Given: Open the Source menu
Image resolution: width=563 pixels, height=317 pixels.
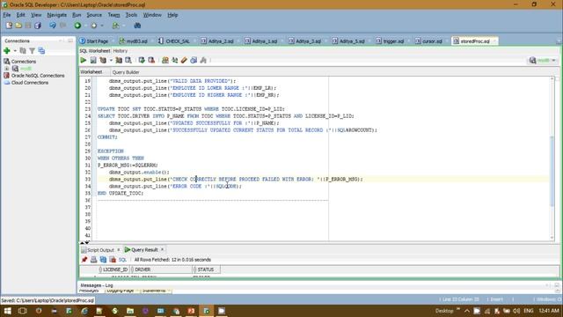Looking at the screenshot, I should [94, 15].
